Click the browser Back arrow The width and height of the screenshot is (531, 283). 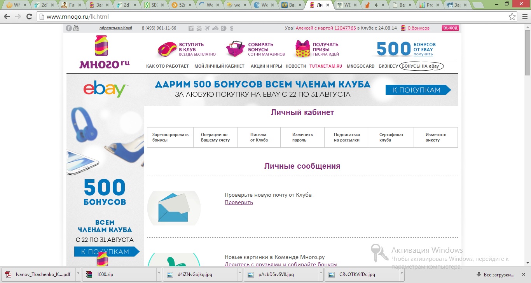7,17
